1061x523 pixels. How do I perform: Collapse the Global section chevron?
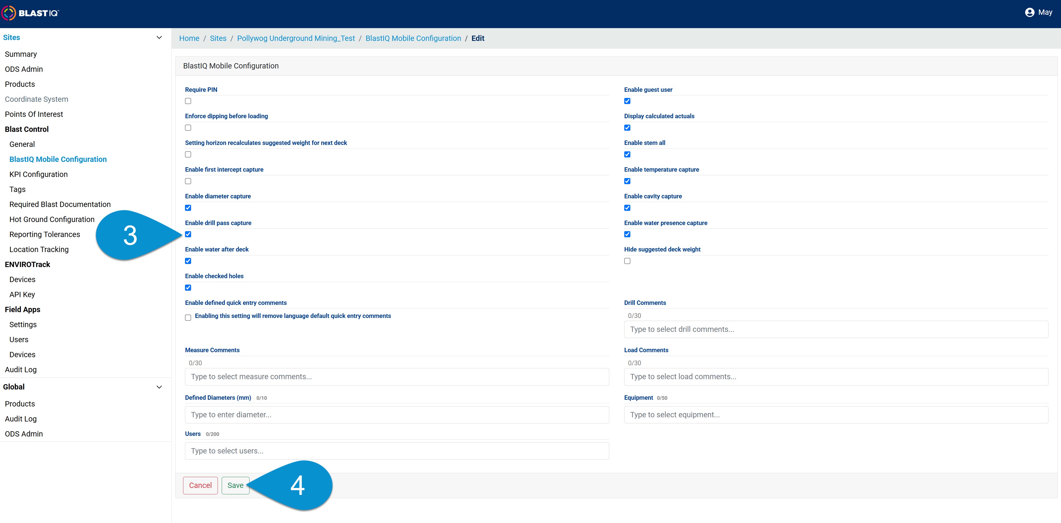(x=159, y=387)
